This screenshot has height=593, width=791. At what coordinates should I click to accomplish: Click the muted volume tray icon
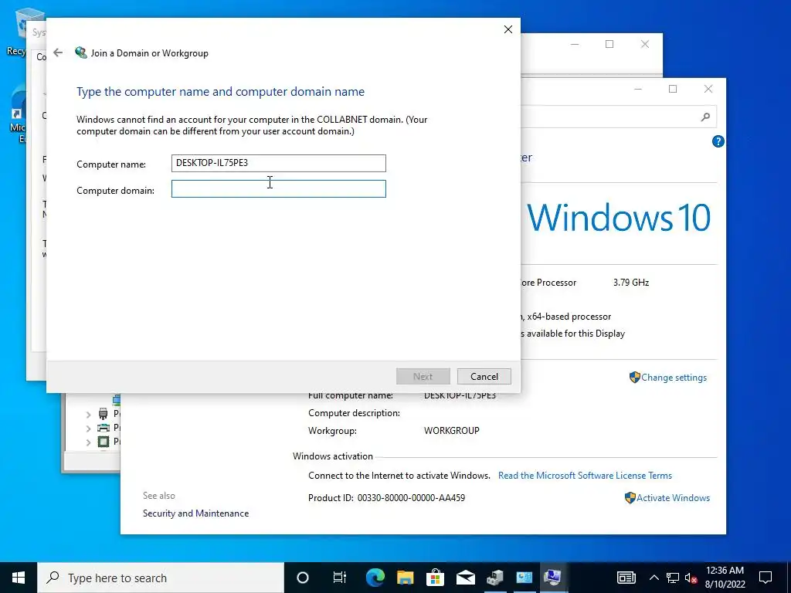click(x=691, y=578)
